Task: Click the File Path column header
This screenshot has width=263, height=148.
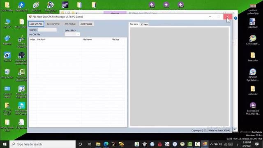Action: tap(59, 39)
